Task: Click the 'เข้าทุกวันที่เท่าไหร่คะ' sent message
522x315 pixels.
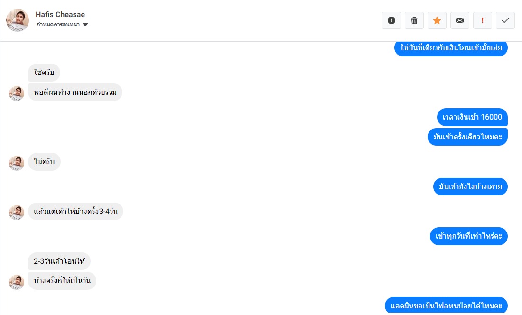Action: (469, 236)
